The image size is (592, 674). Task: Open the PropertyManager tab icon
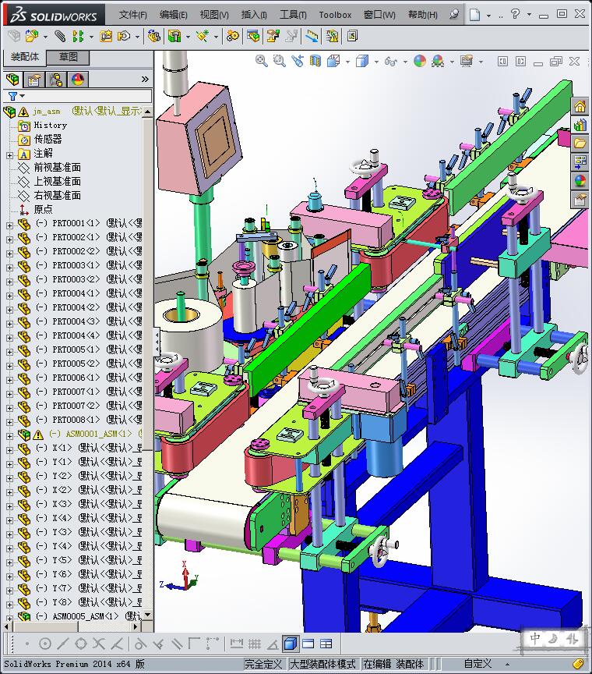coord(34,79)
